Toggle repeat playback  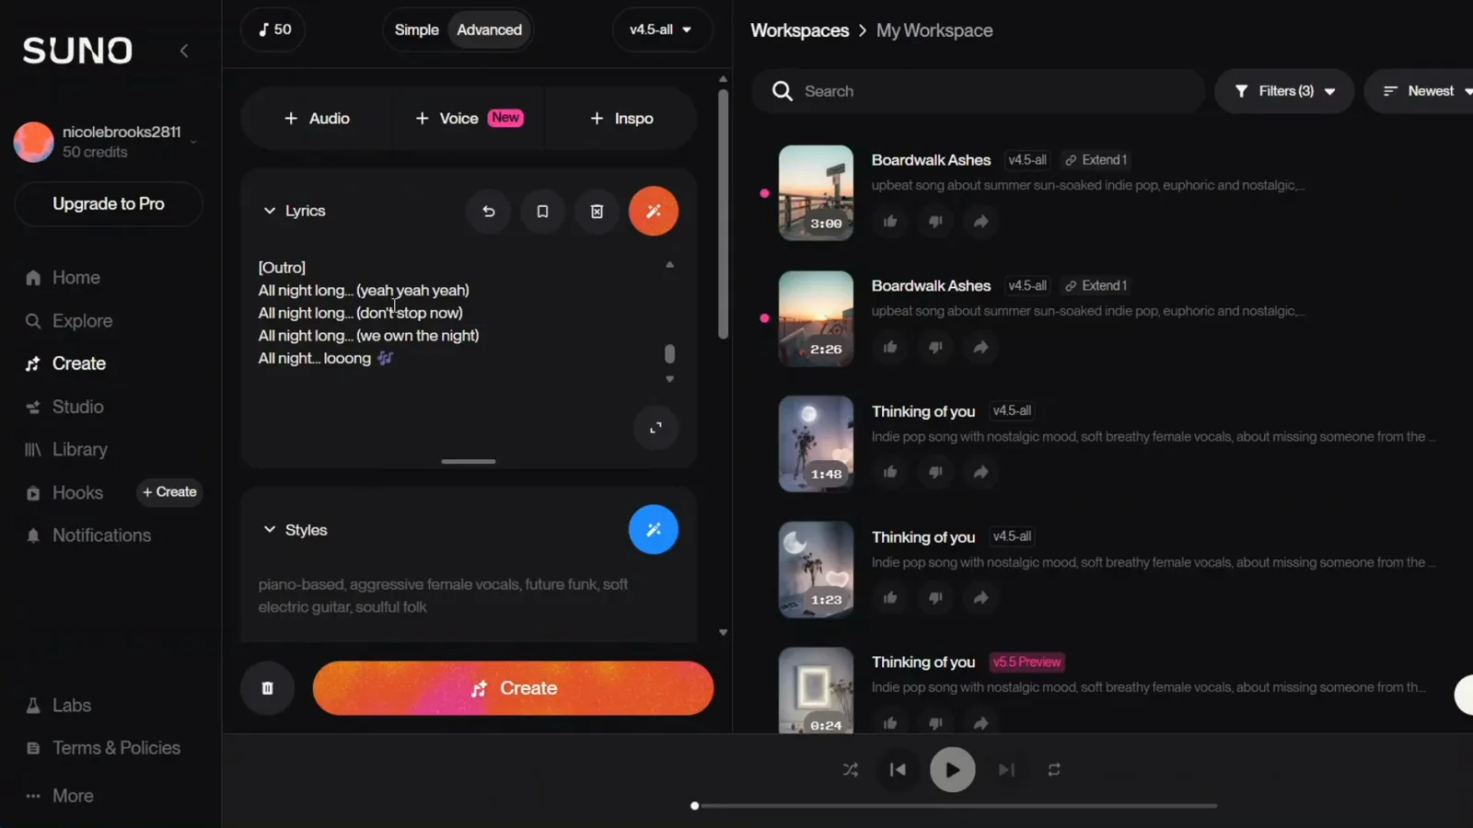(x=1054, y=770)
